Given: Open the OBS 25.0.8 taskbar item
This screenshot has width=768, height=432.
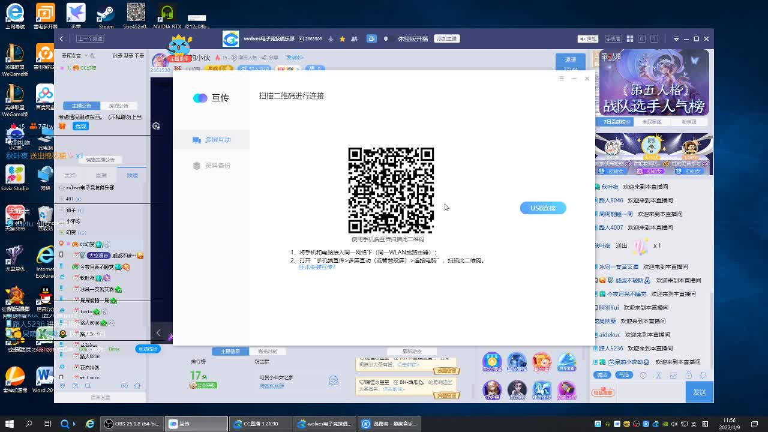Looking at the screenshot, I should [x=133, y=424].
